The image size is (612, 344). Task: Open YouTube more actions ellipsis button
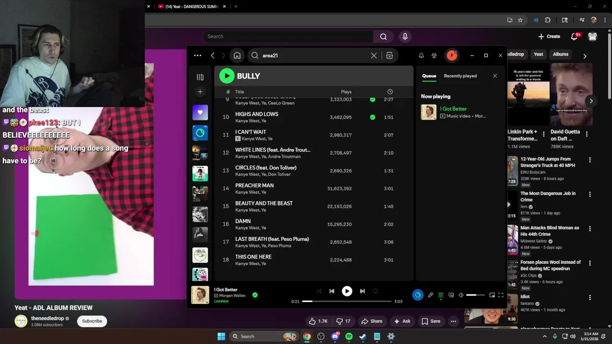click(453, 321)
